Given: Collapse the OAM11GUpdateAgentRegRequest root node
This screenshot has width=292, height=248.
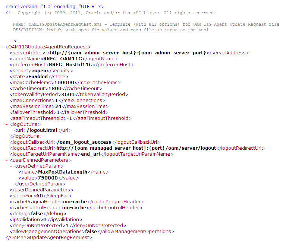Looking at the screenshot, I should click(2, 47).
